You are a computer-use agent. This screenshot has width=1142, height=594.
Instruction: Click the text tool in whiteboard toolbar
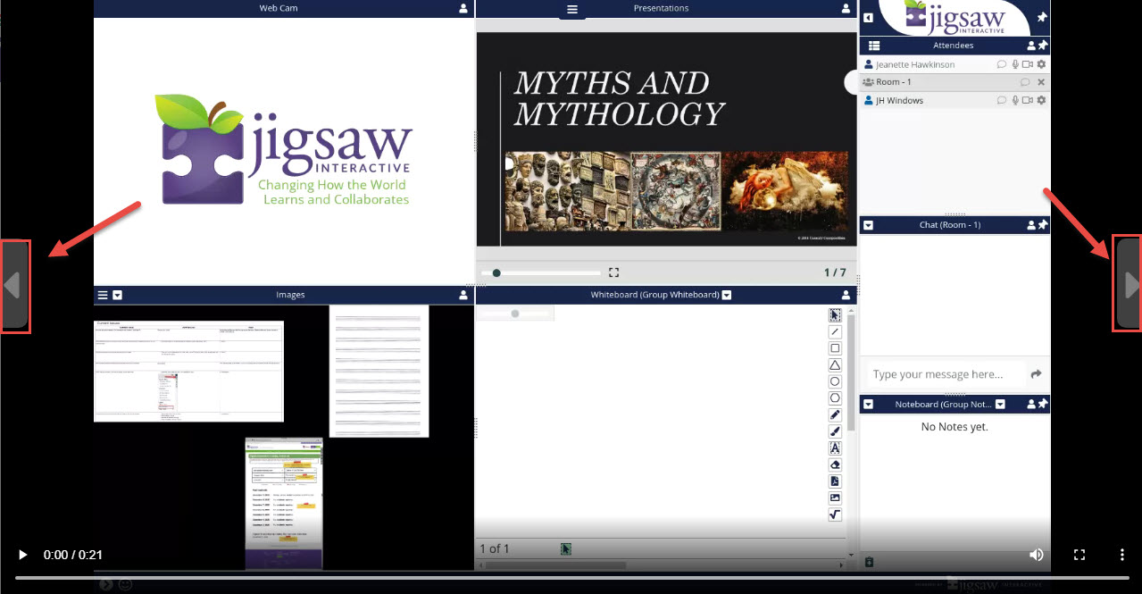[x=835, y=448]
